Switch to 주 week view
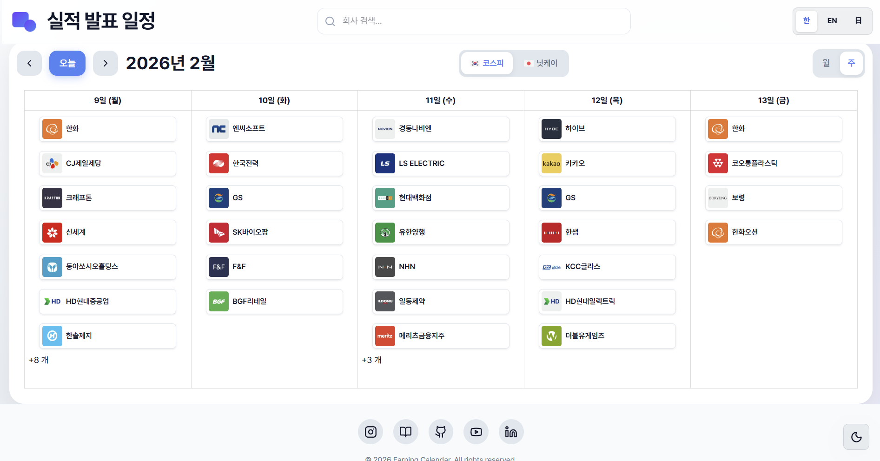The width and height of the screenshot is (880, 461). point(851,63)
